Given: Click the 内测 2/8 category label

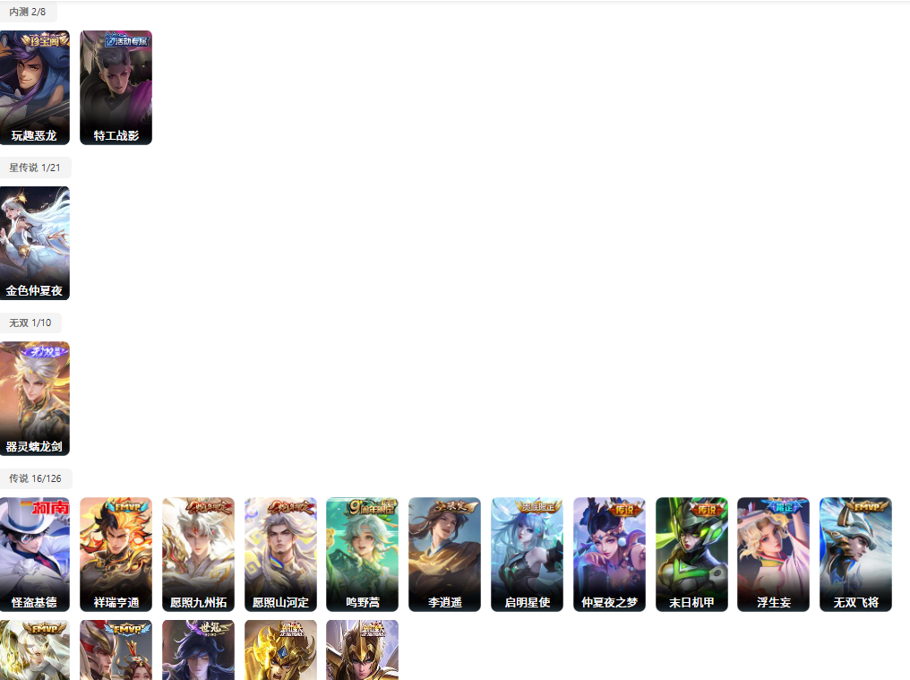Looking at the screenshot, I should click(28, 12).
